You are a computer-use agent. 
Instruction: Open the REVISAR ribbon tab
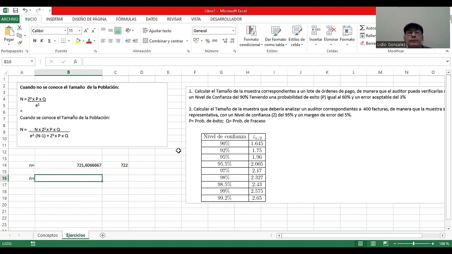coord(174,19)
